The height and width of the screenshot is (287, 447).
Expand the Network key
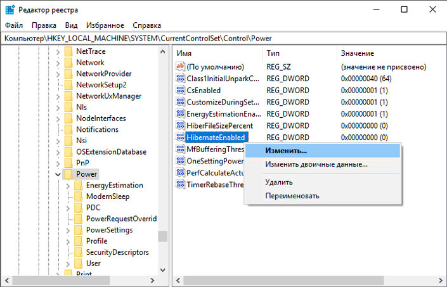(x=58, y=63)
